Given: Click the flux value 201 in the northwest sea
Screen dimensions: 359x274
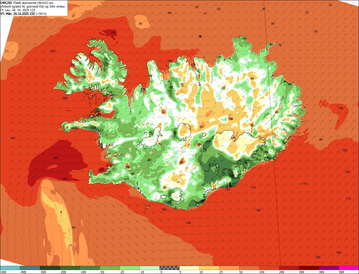Looking at the screenshot, I should tap(53, 51).
